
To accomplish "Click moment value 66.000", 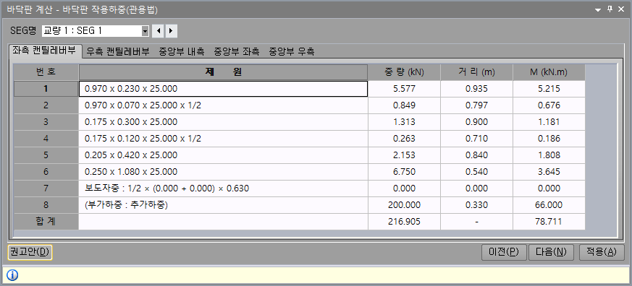I will (549, 205).
